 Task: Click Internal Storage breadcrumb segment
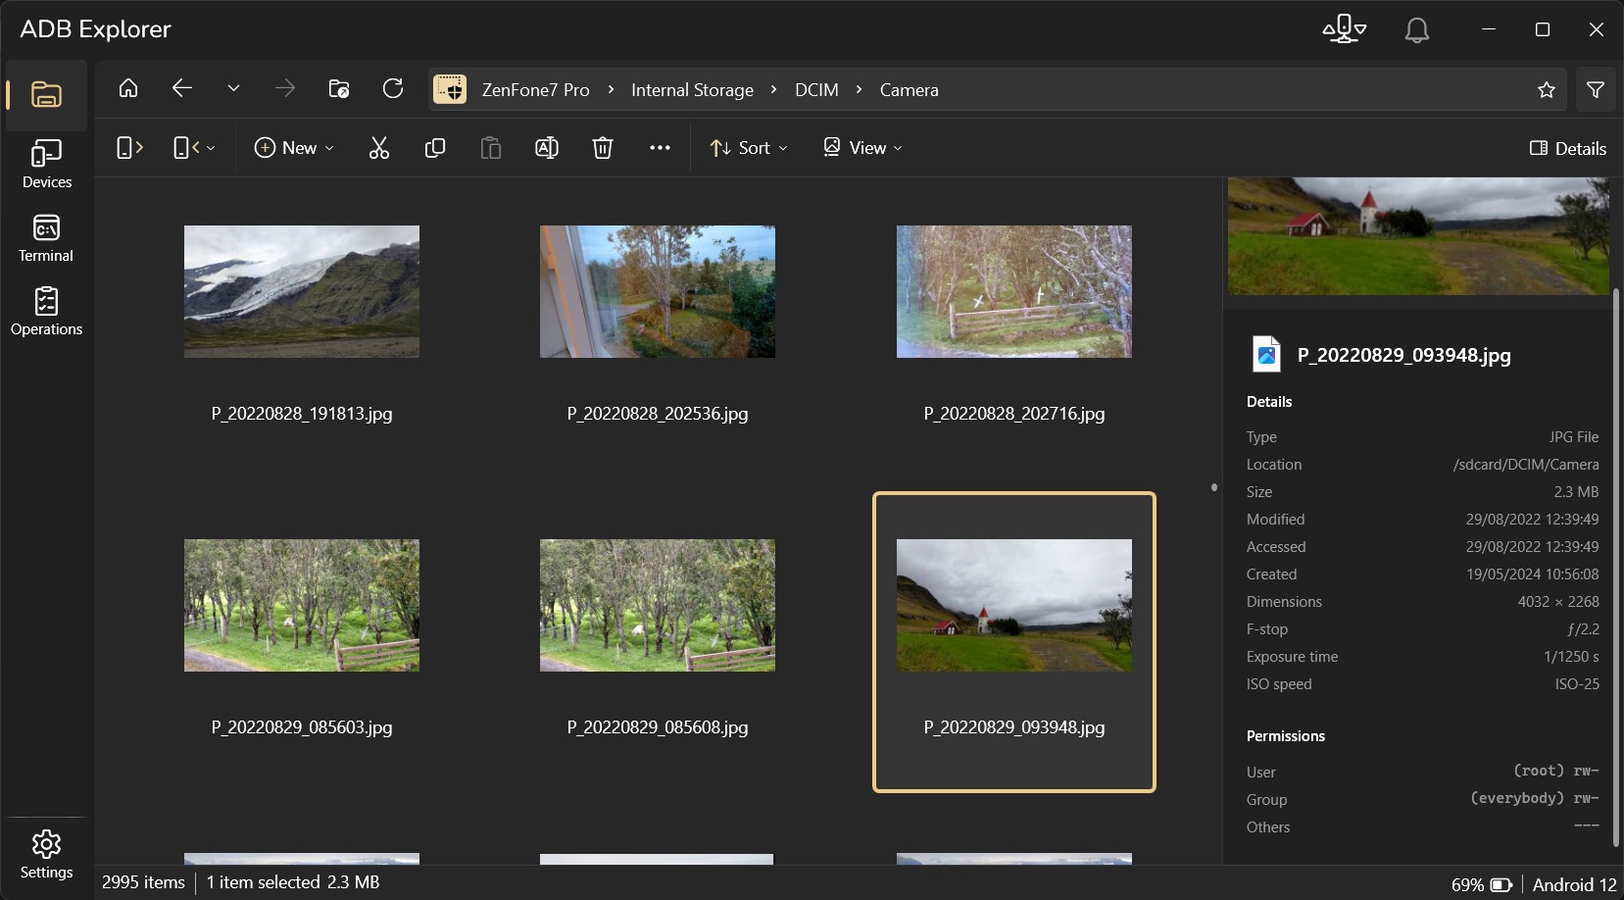tap(692, 90)
